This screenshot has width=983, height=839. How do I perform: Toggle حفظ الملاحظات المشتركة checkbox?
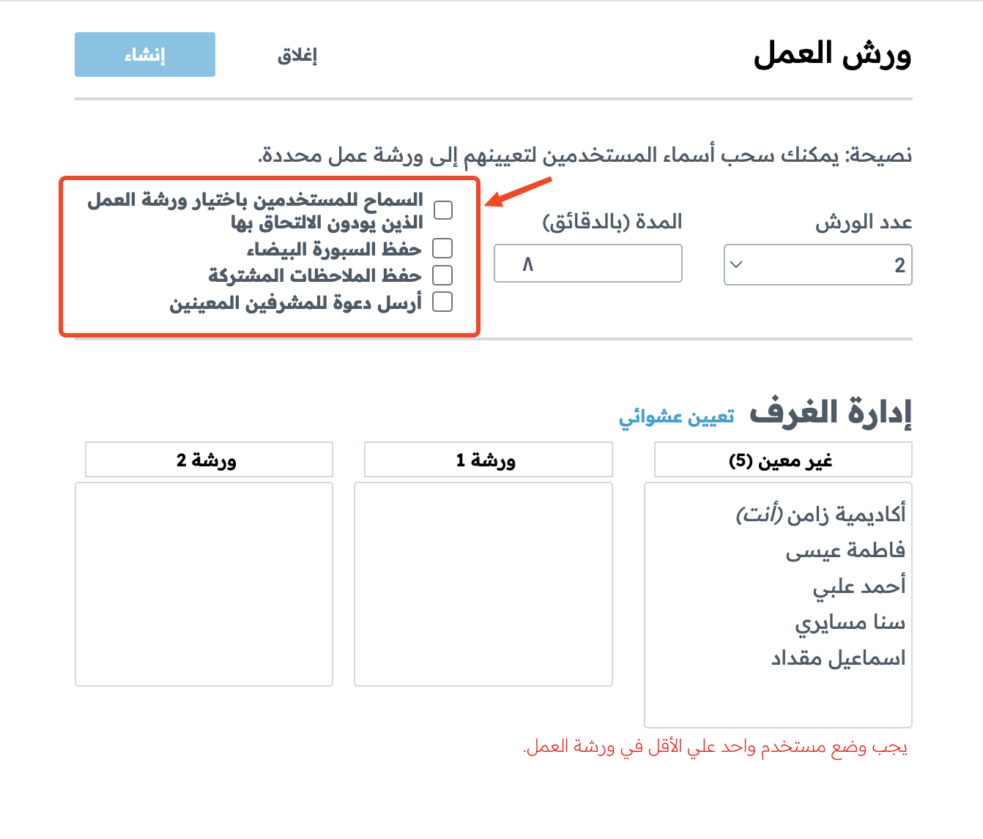click(x=442, y=275)
